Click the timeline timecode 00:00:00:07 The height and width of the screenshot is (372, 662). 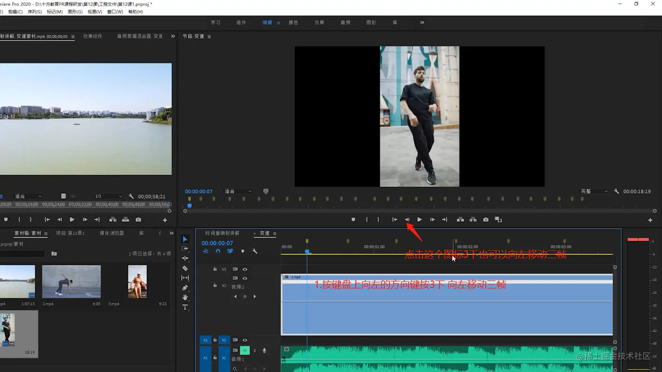(x=217, y=243)
